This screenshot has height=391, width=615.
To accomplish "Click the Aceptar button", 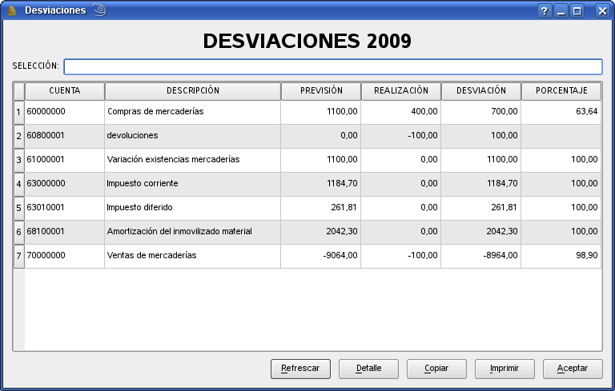I will [x=573, y=369].
